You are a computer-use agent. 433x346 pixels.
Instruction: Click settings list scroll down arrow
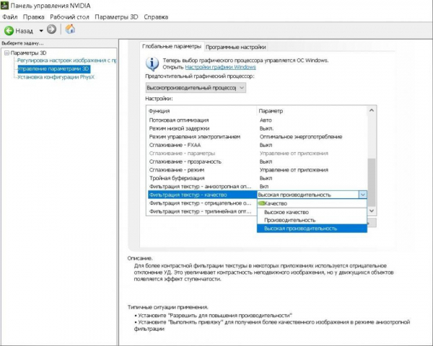pos(372,210)
